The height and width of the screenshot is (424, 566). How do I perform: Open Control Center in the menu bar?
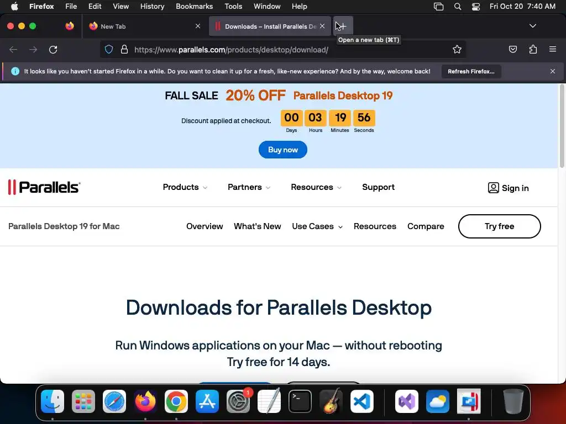pos(476,7)
